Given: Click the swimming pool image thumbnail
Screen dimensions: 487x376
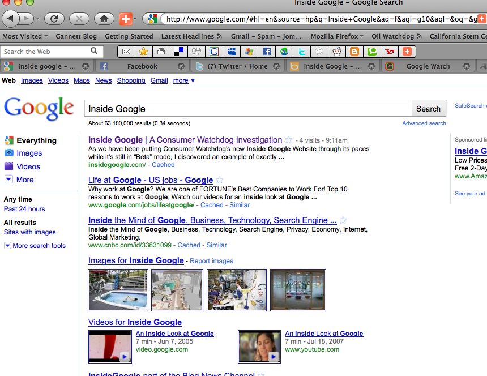Looking at the screenshot, I should click(x=118, y=290).
